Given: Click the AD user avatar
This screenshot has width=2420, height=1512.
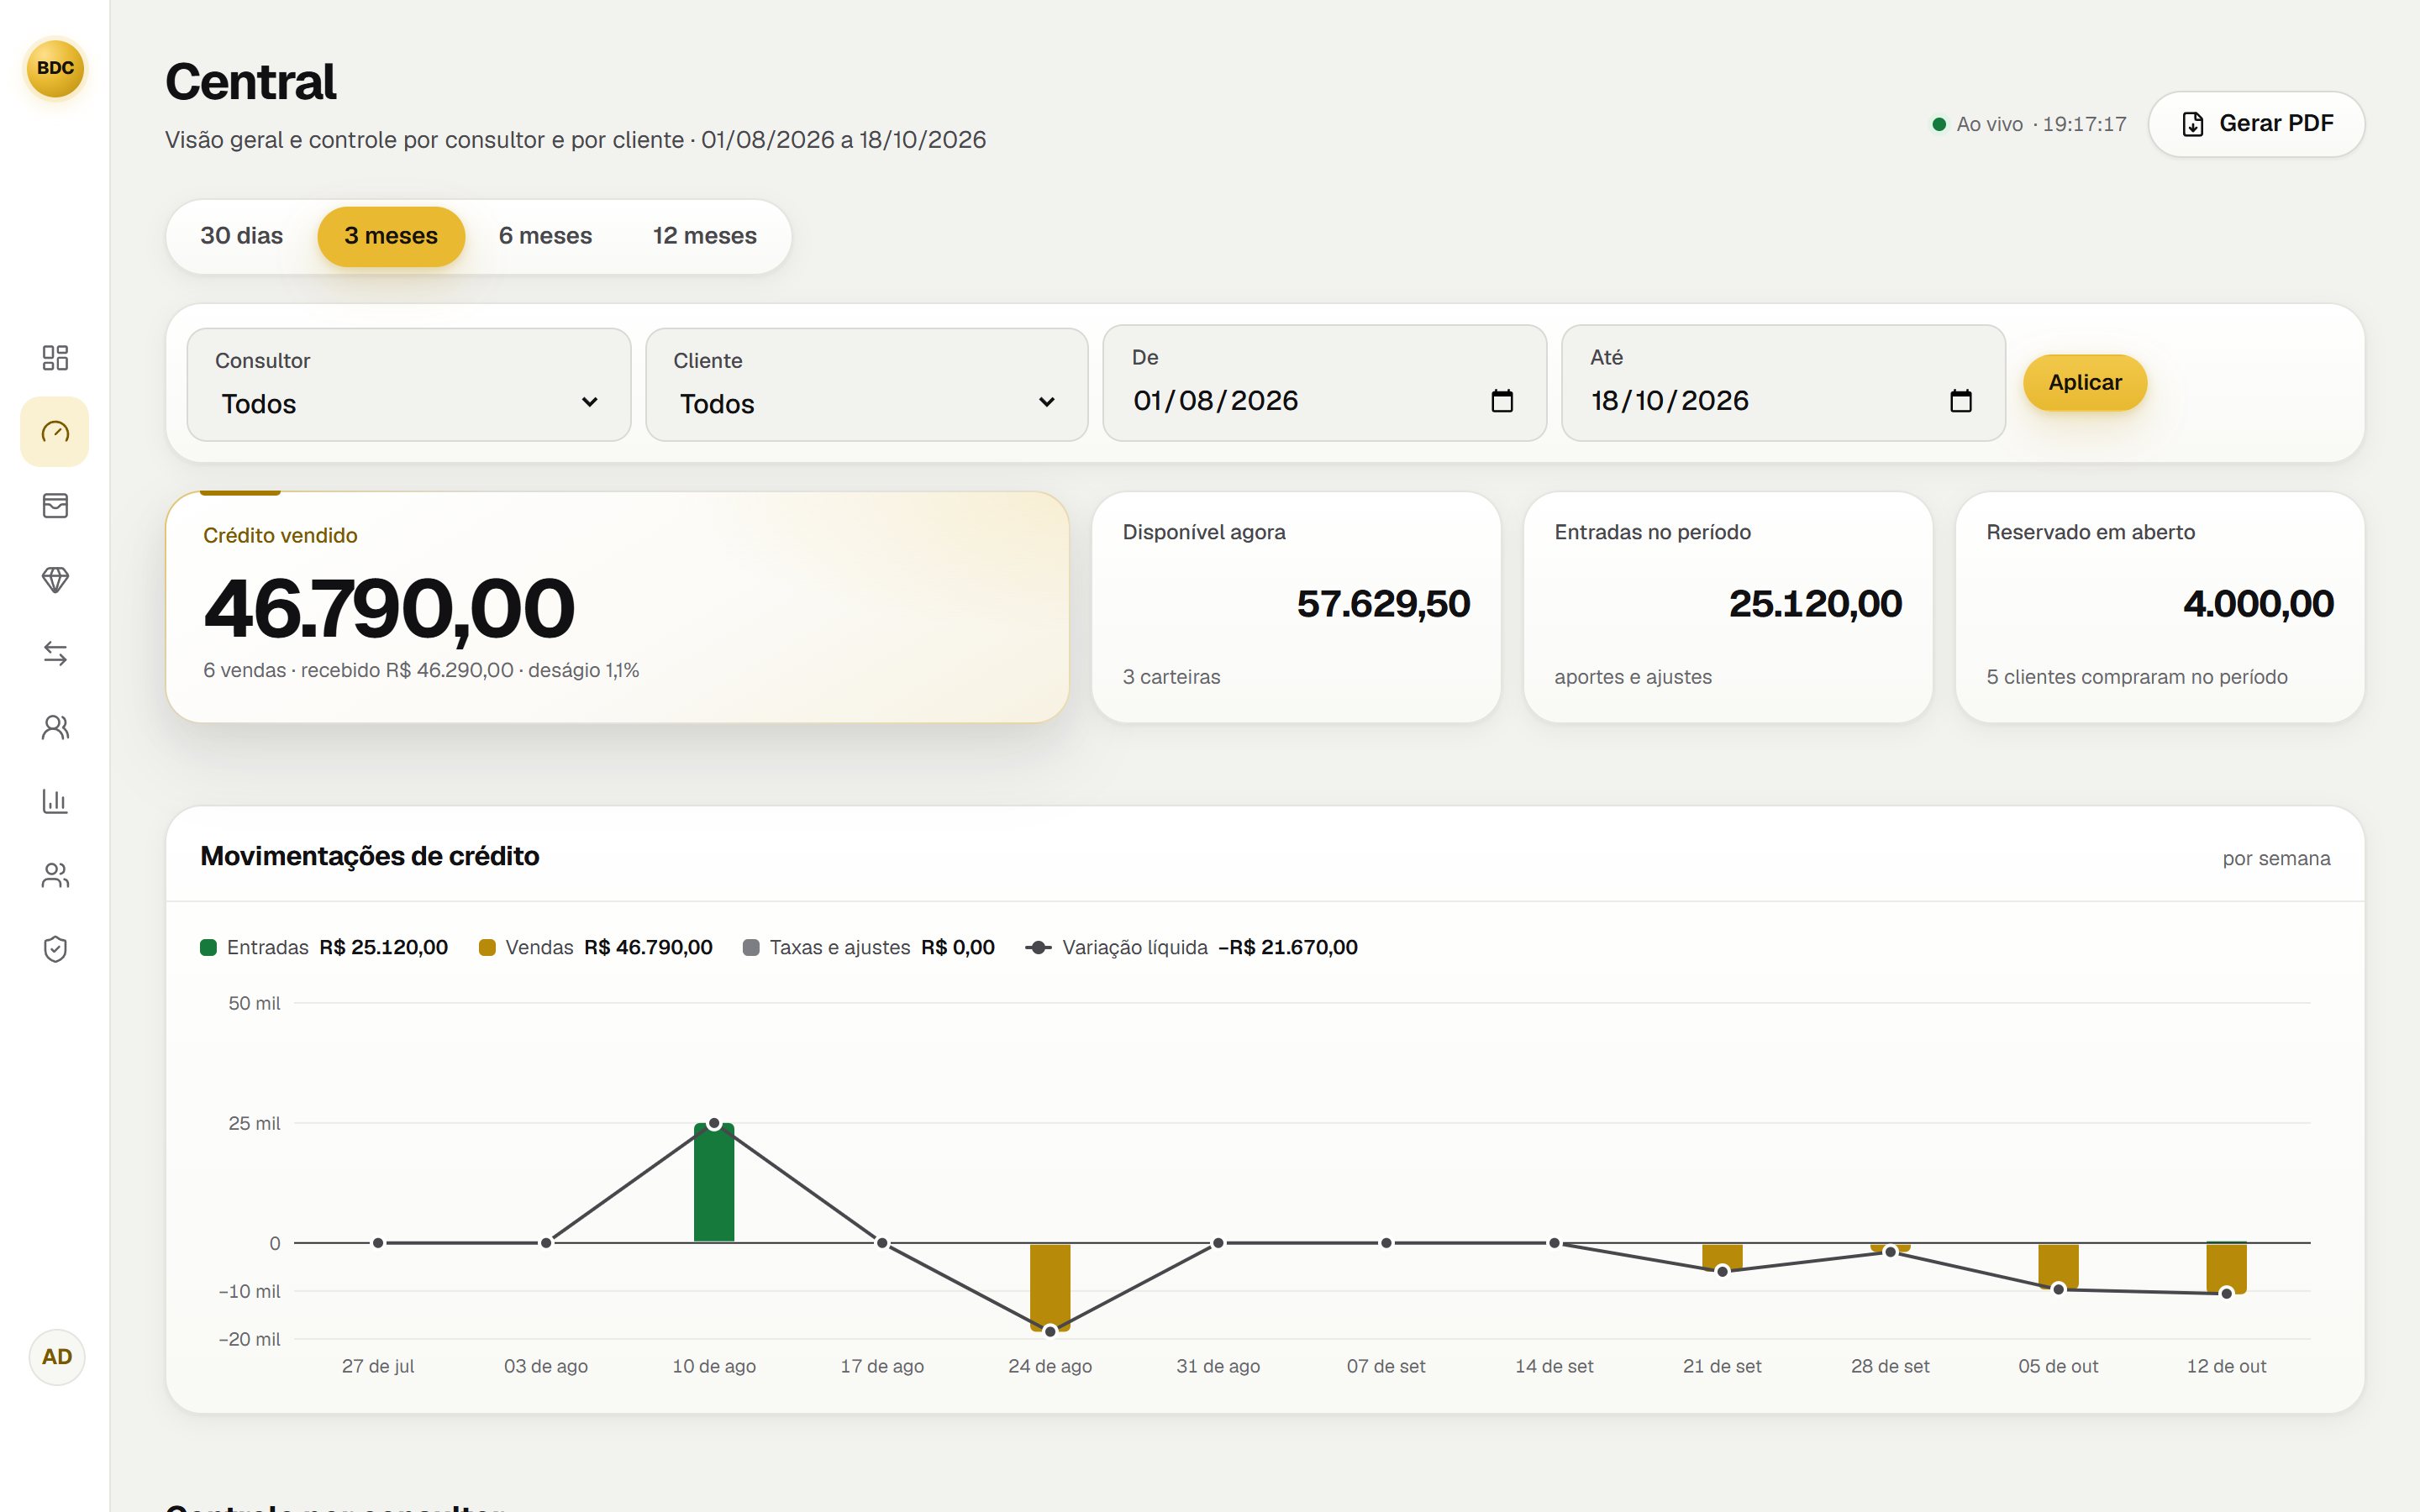Looking at the screenshot, I should point(57,1357).
